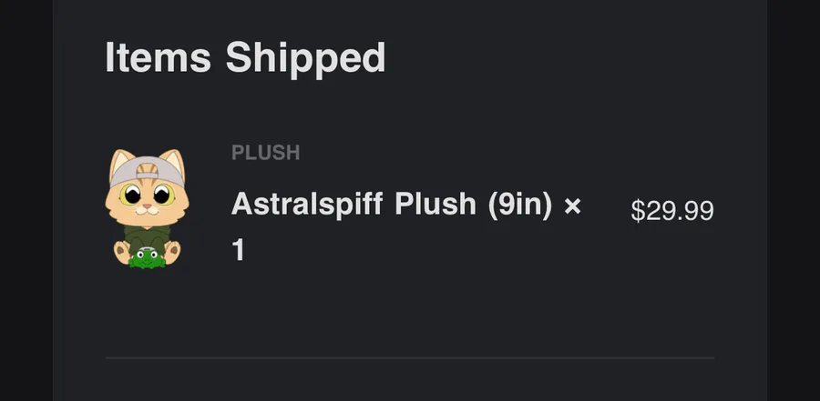The height and width of the screenshot is (401, 820).
Task: Click the multiplication × quantity symbol
Action: 572,205
